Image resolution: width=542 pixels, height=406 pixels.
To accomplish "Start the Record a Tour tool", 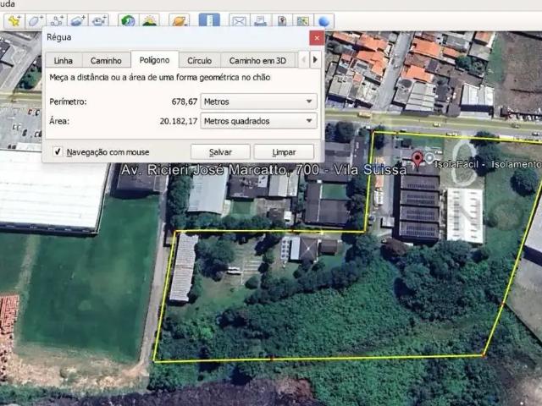I will pyautogui.click(x=100, y=20).
